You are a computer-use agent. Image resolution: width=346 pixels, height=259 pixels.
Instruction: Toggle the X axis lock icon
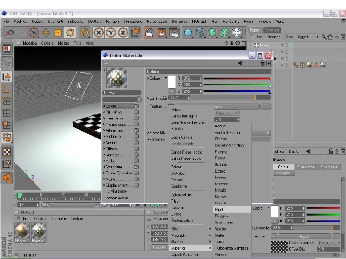click(99, 33)
